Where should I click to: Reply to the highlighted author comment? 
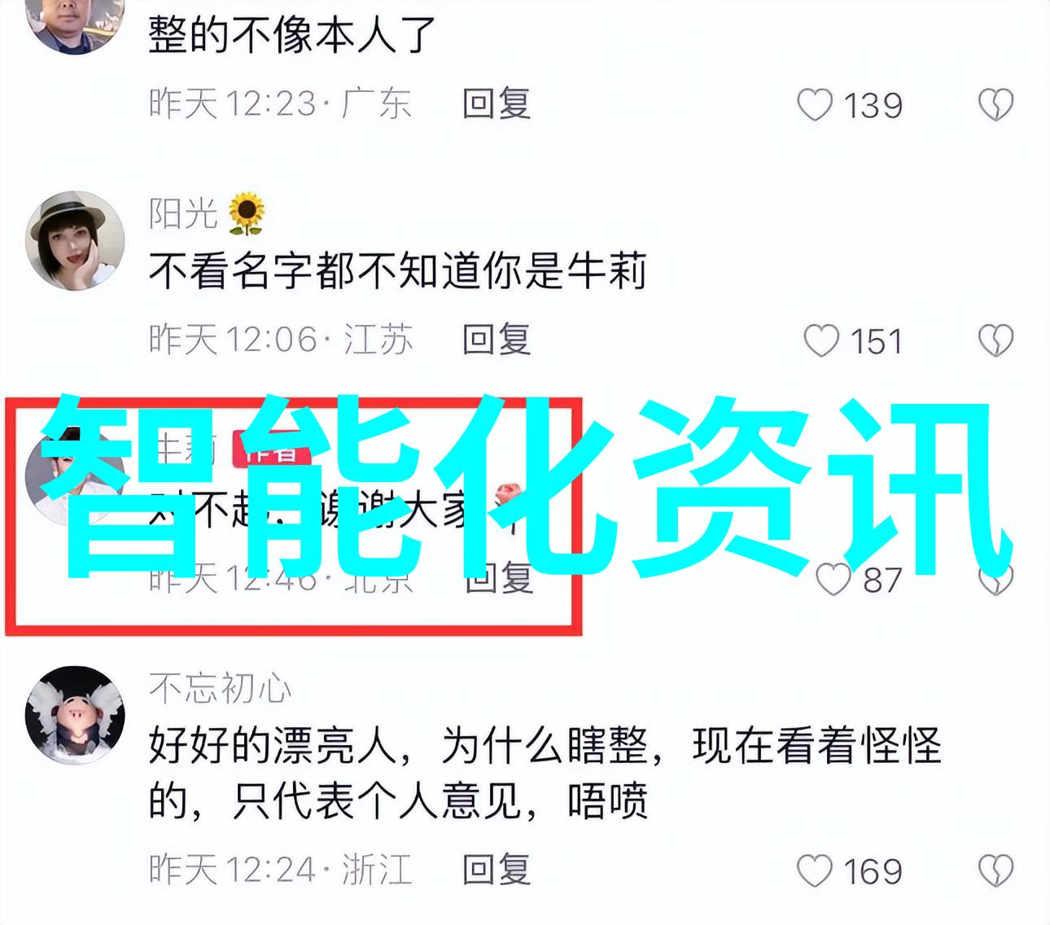[499, 578]
